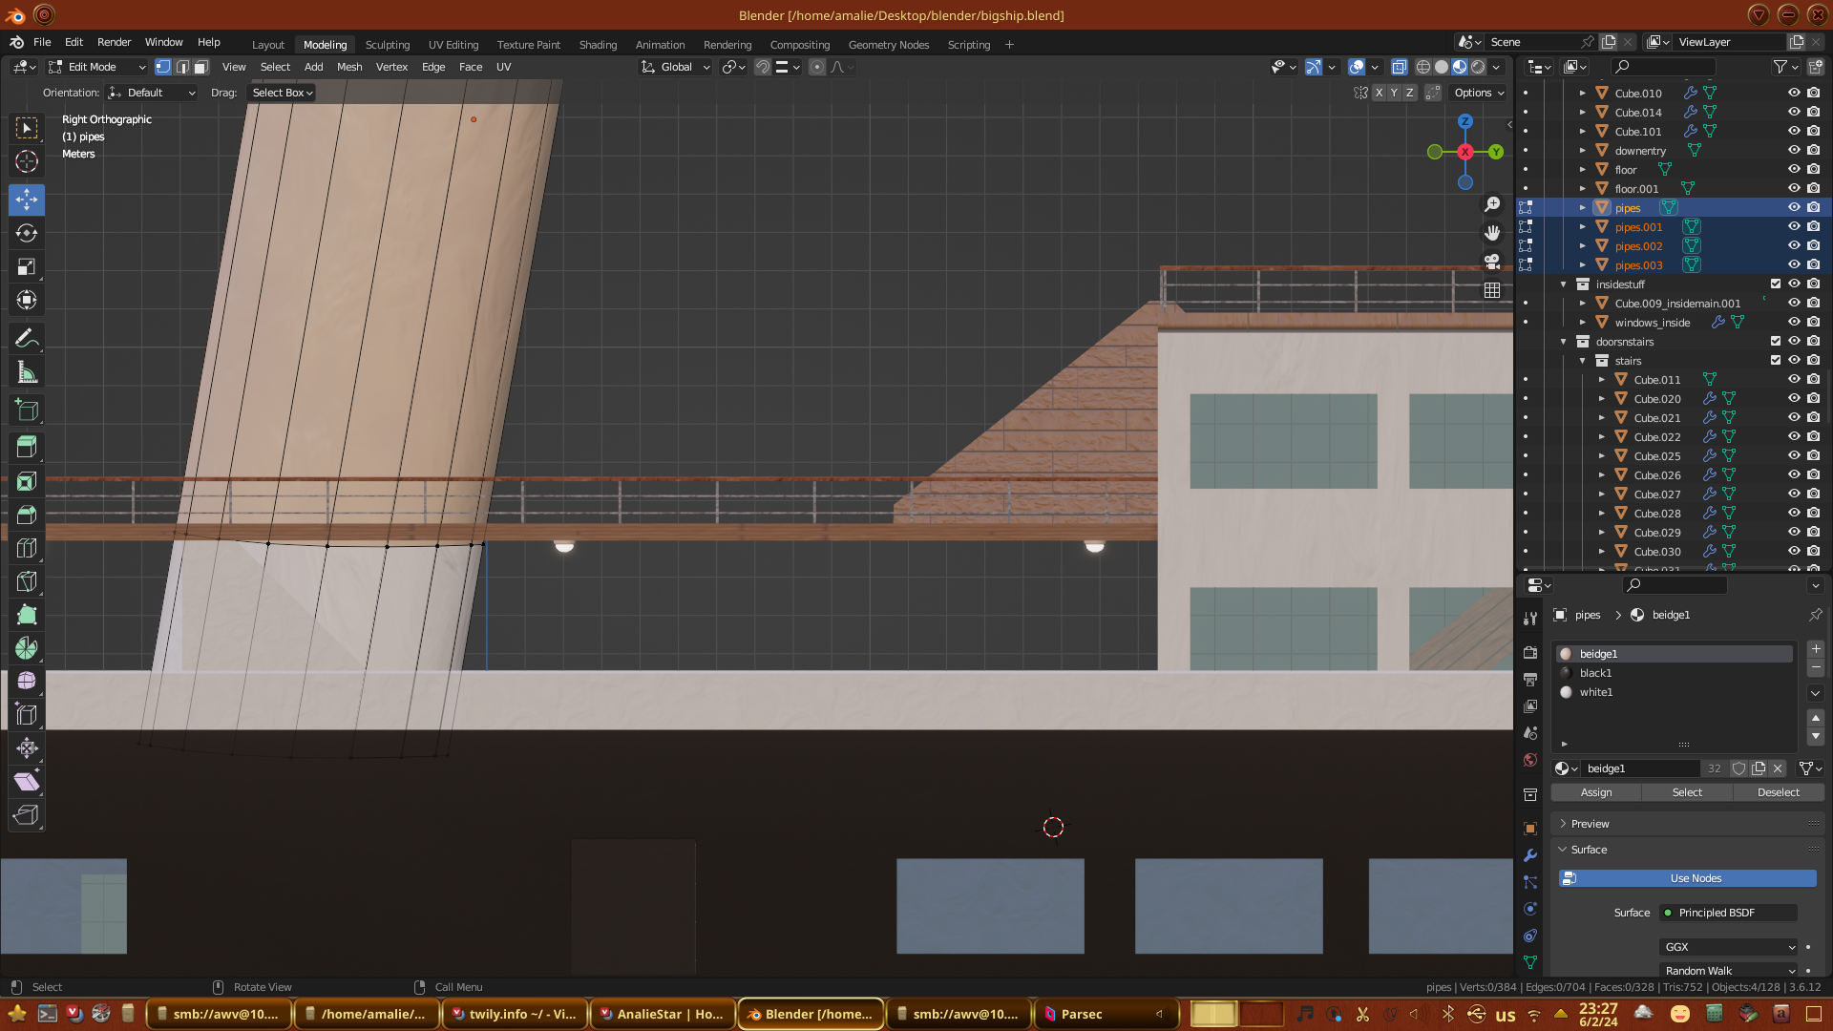
Task: Pick the Measure tool
Action: (x=27, y=373)
